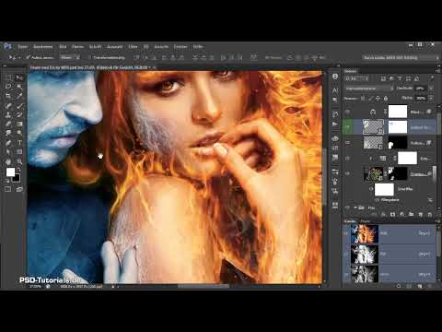Image resolution: width=442 pixels, height=332 pixels.
Task: Select the Dodge tool
Action: 19,133
